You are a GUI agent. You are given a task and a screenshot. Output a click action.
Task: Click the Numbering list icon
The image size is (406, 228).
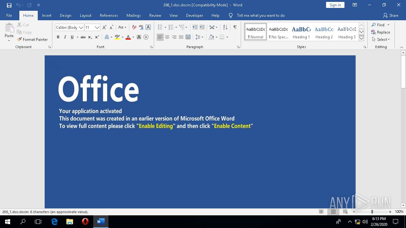[x=171, y=27]
